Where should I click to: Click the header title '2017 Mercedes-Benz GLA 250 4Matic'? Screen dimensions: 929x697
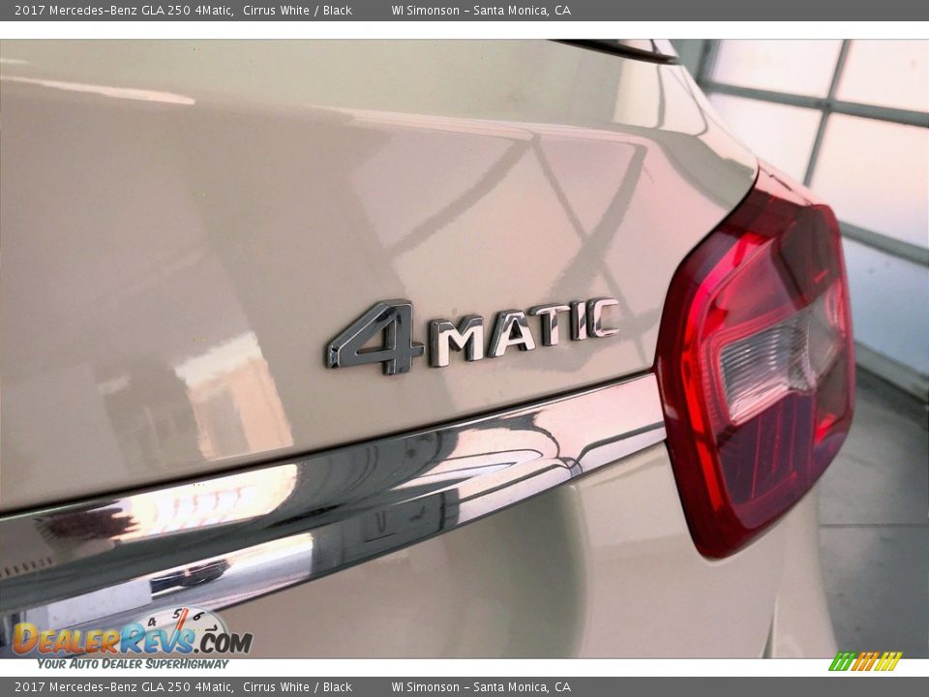pos(123,11)
